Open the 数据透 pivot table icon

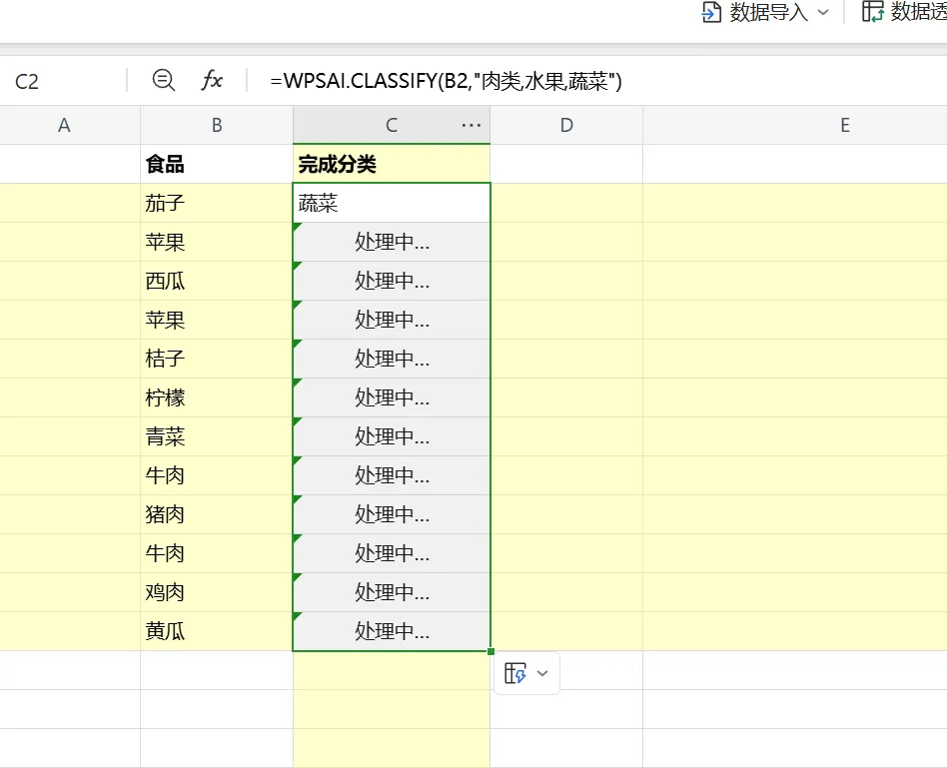[873, 12]
